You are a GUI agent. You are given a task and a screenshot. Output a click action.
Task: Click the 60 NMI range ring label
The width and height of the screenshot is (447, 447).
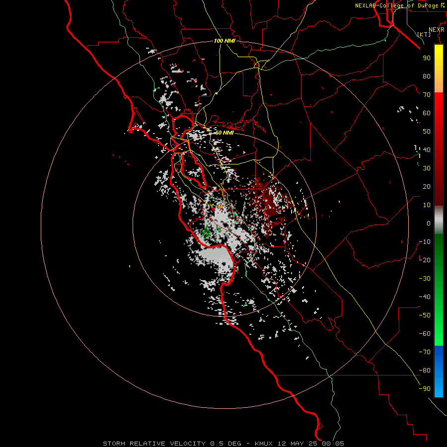coord(224,133)
